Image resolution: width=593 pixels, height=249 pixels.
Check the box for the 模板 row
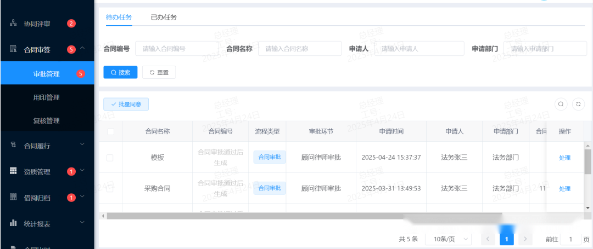[110, 158]
